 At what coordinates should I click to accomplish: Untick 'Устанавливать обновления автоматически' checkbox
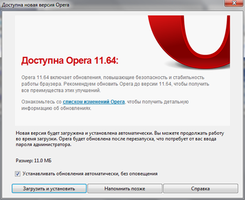pos(17,174)
